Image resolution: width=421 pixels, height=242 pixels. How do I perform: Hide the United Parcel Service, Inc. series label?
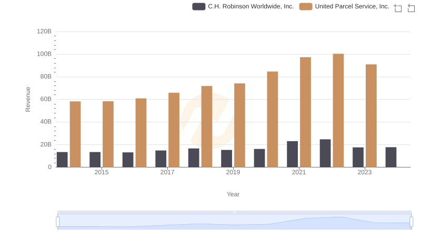(352, 6)
